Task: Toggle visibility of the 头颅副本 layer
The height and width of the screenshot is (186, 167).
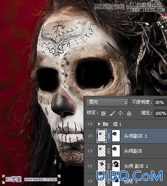Action: coord(90,150)
